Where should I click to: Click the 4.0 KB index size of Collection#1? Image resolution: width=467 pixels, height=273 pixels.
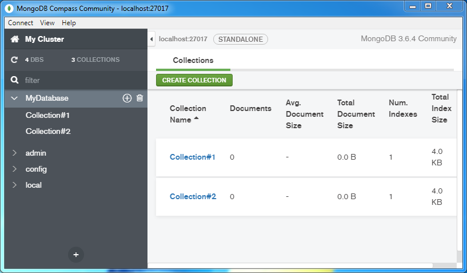437,157
